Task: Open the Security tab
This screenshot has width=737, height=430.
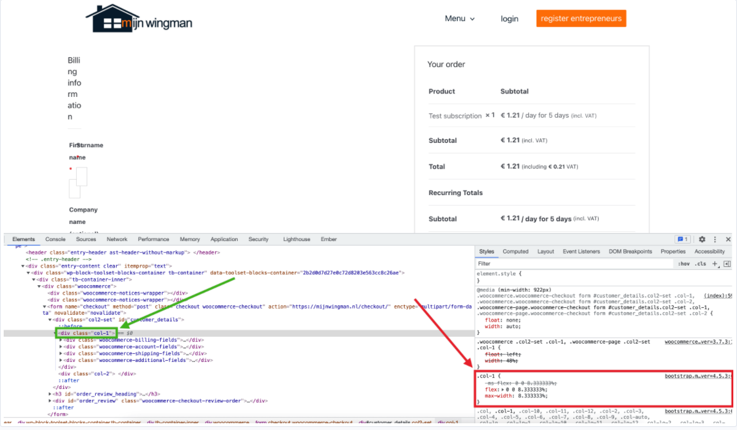Action: (259, 239)
